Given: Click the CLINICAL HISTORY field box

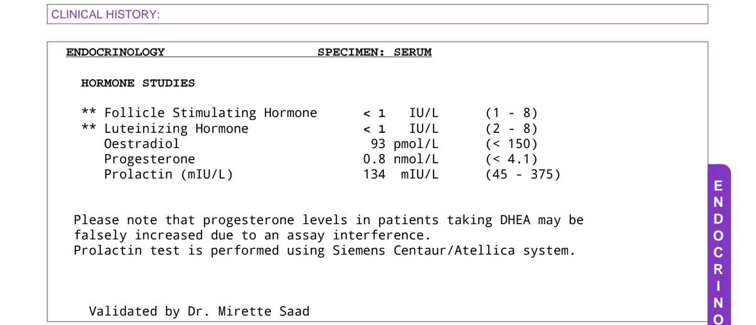Looking at the screenshot, I should point(377,14).
